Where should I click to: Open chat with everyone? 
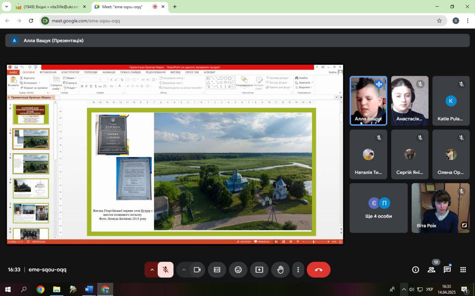447,270
